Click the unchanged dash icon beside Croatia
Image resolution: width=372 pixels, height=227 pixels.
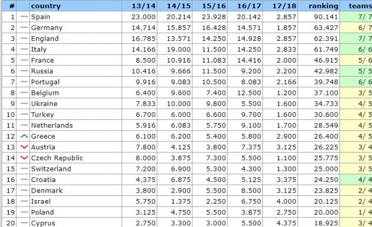point(24,180)
